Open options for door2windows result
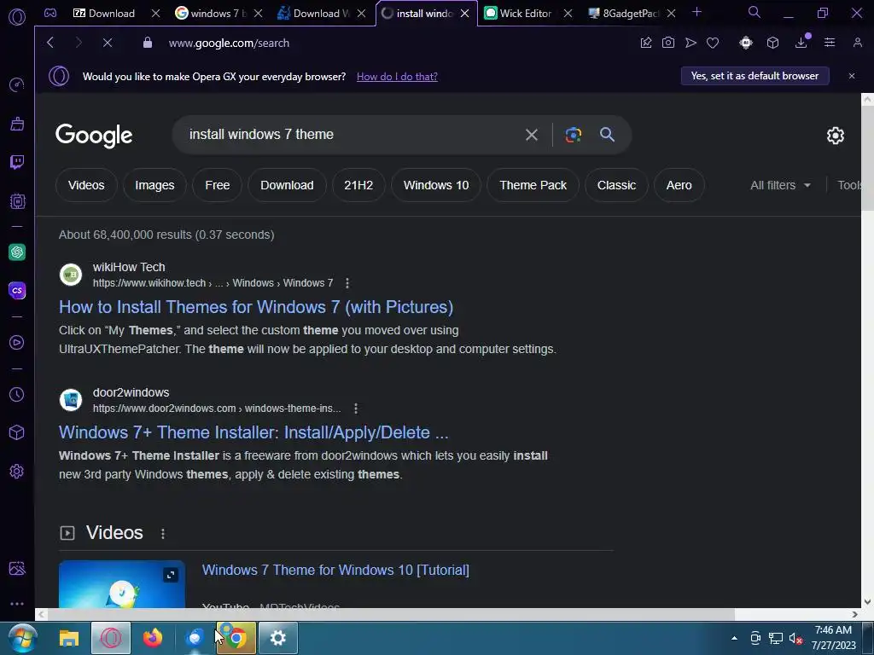Screen dimensions: 874x655 pos(356,409)
